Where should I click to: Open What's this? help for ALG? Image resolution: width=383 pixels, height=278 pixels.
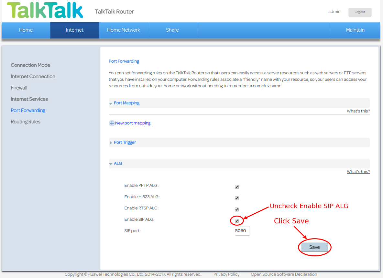[358, 172]
